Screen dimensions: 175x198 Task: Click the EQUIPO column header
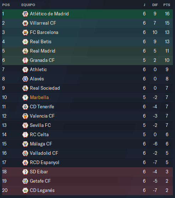pyautogui.click(x=28, y=5)
